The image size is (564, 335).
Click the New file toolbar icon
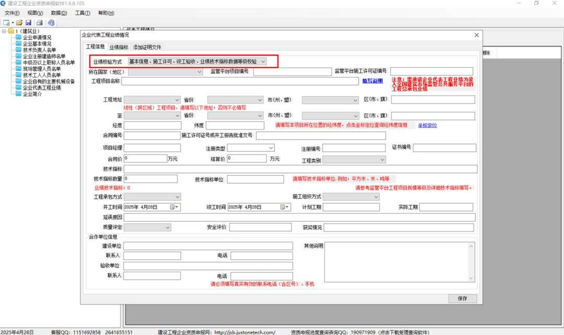(6, 22)
